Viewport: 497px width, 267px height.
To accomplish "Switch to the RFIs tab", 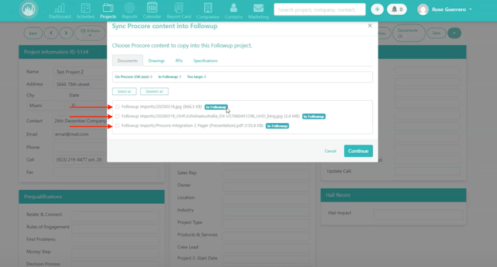I will [x=179, y=61].
